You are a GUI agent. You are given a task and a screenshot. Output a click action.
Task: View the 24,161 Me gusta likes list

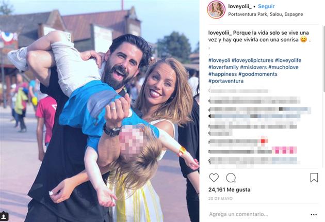click(230, 189)
